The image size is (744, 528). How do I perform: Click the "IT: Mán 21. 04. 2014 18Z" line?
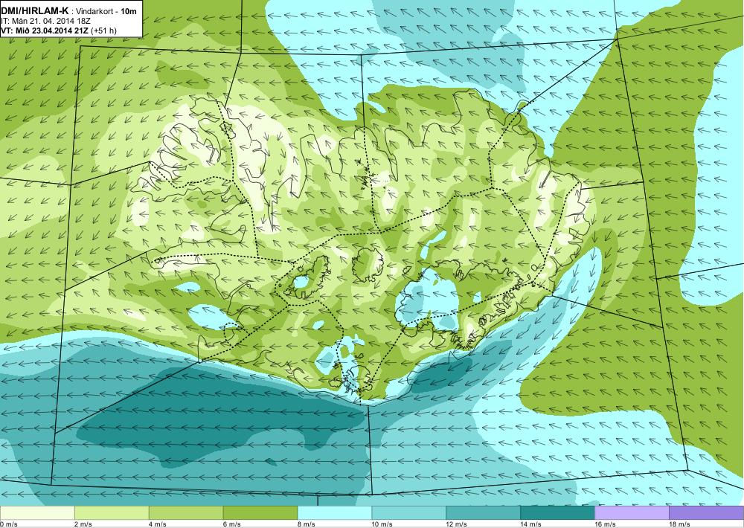(45, 21)
